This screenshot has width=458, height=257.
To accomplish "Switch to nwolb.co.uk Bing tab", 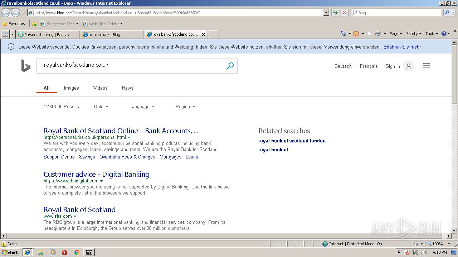I will (112, 35).
